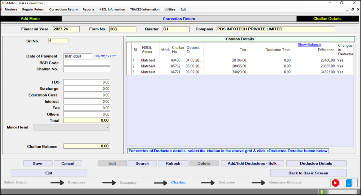The width and height of the screenshot is (361, 195).
Task: Click the Challan step in workflow bar
Action: (x=178, y=182)
